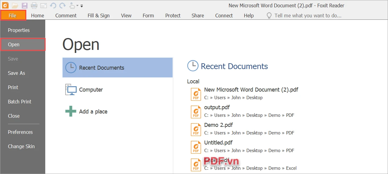The image size is (388, 174).
Task: Click the Add a place option
Action: click(118, 111)
